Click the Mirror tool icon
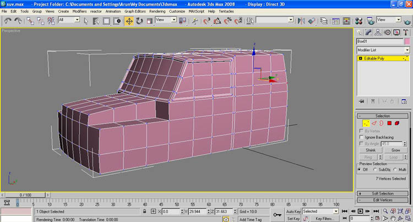 coord(301,21)
